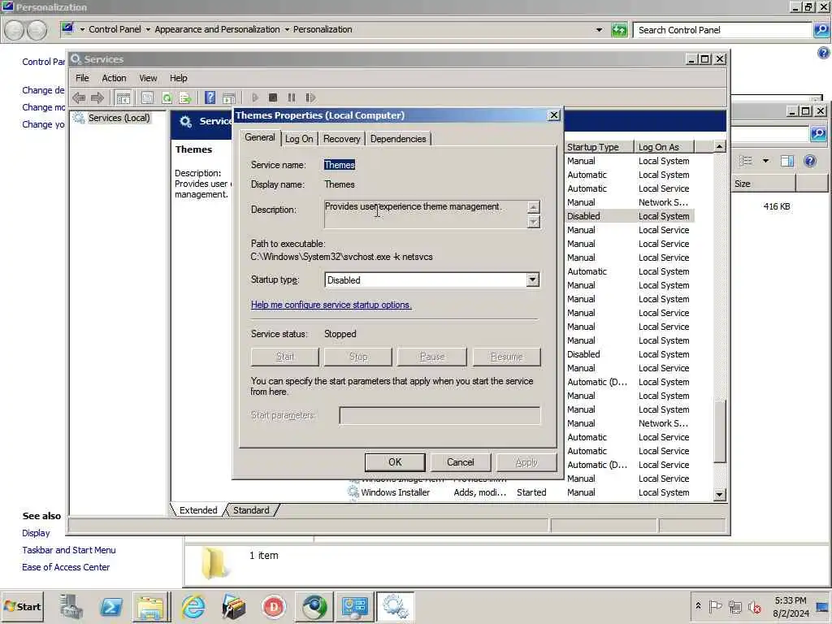This screenshot has width=832, height=624.
Task: Open the WinRAR books icon on taskbar
Action: (x=233, y=606)
